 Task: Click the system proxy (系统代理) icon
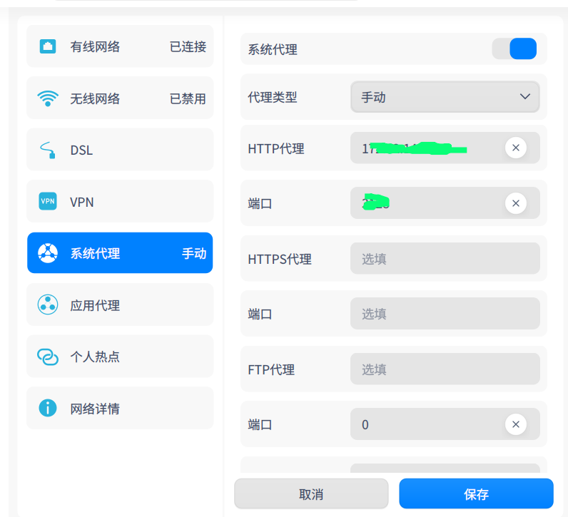48,253
